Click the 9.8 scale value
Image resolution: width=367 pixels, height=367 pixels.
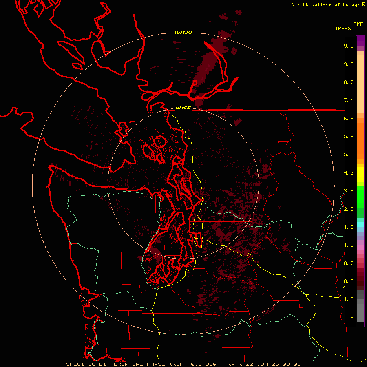pos(349,46)
